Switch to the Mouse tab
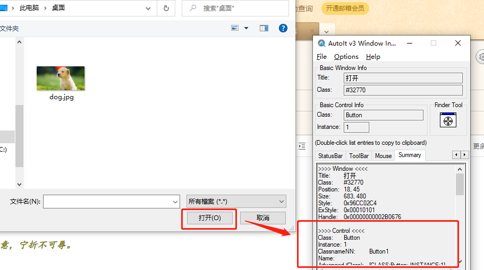Viewport: 484px width, 270px height. coord(383,156)
